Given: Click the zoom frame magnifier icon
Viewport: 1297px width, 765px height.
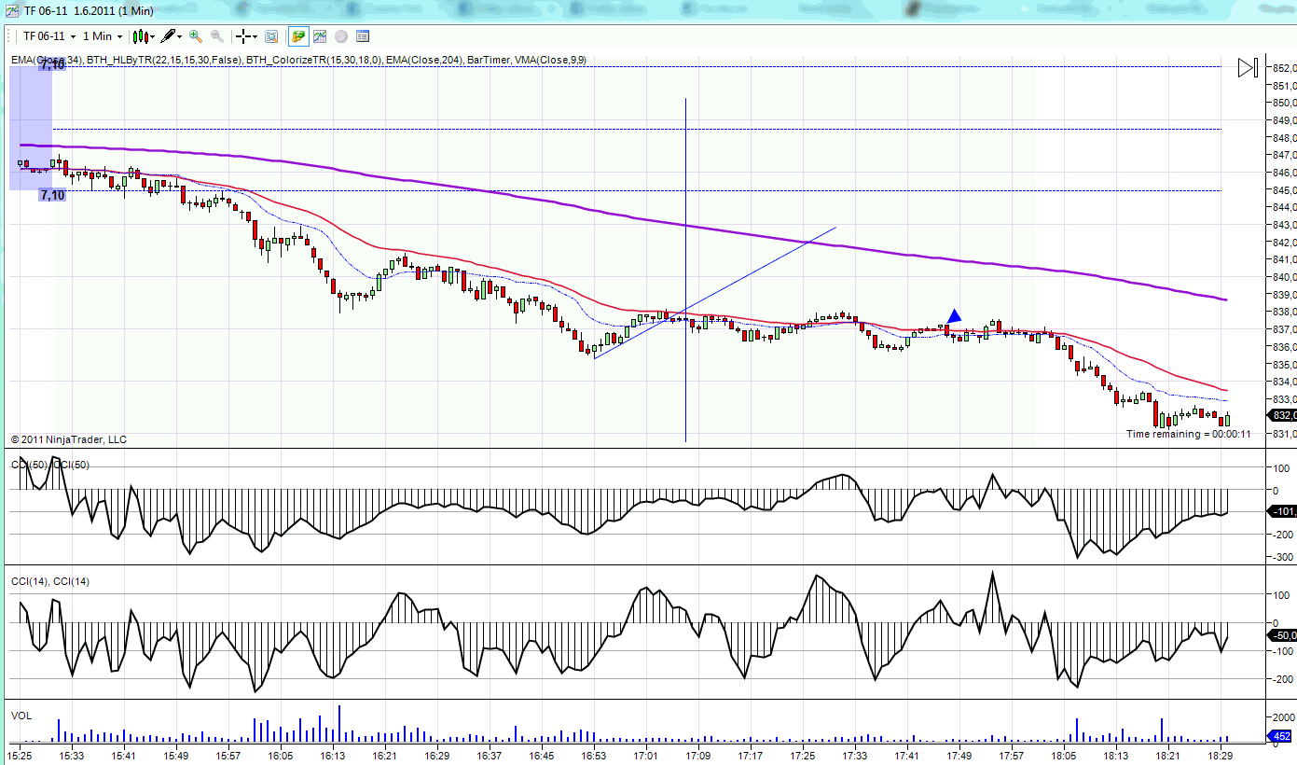Looking at the screenshot, I should [271, 36].
